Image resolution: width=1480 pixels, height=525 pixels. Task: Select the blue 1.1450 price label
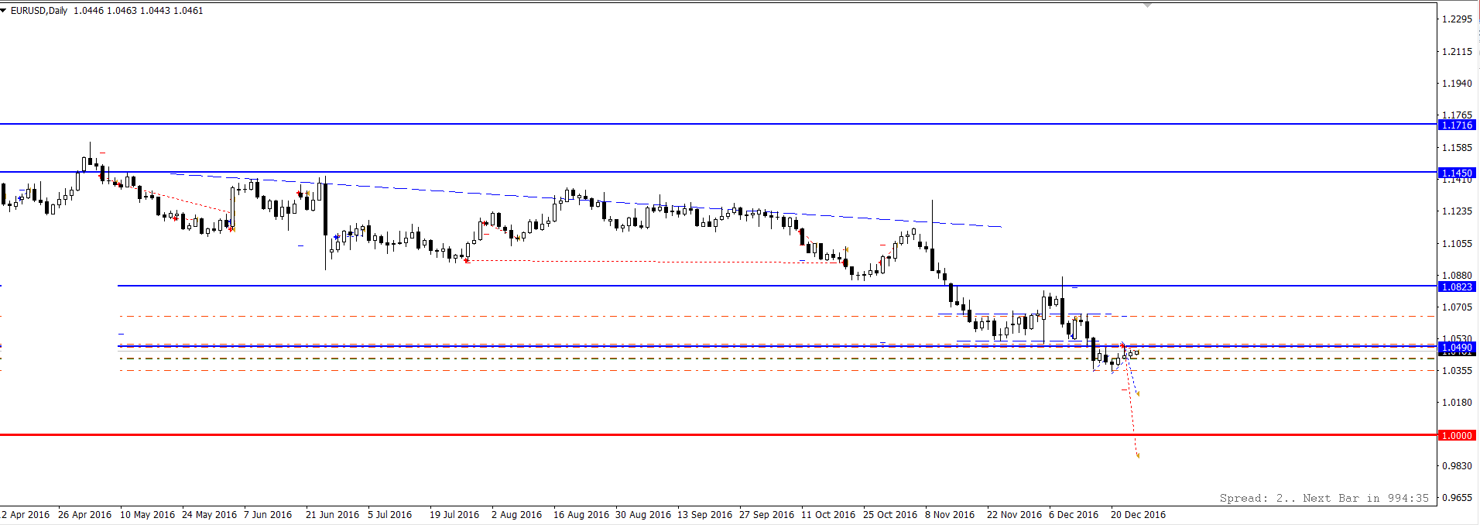click(x=1458, y=173)
